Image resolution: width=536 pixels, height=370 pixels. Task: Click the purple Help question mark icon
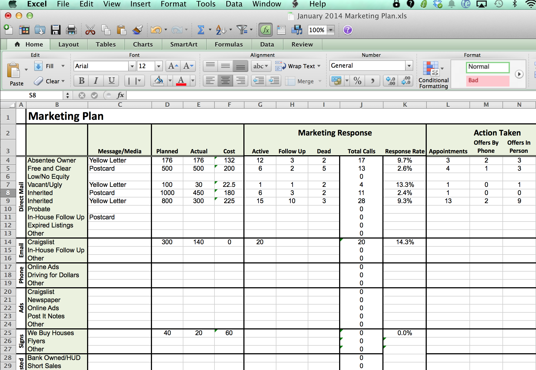[348, 30]
